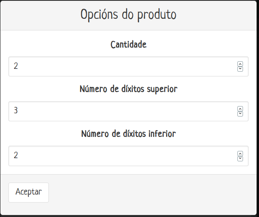Viewport: 259px width, 217px height.
Task: Click down arrow for díxitos superior
Action: coord(240,114)
